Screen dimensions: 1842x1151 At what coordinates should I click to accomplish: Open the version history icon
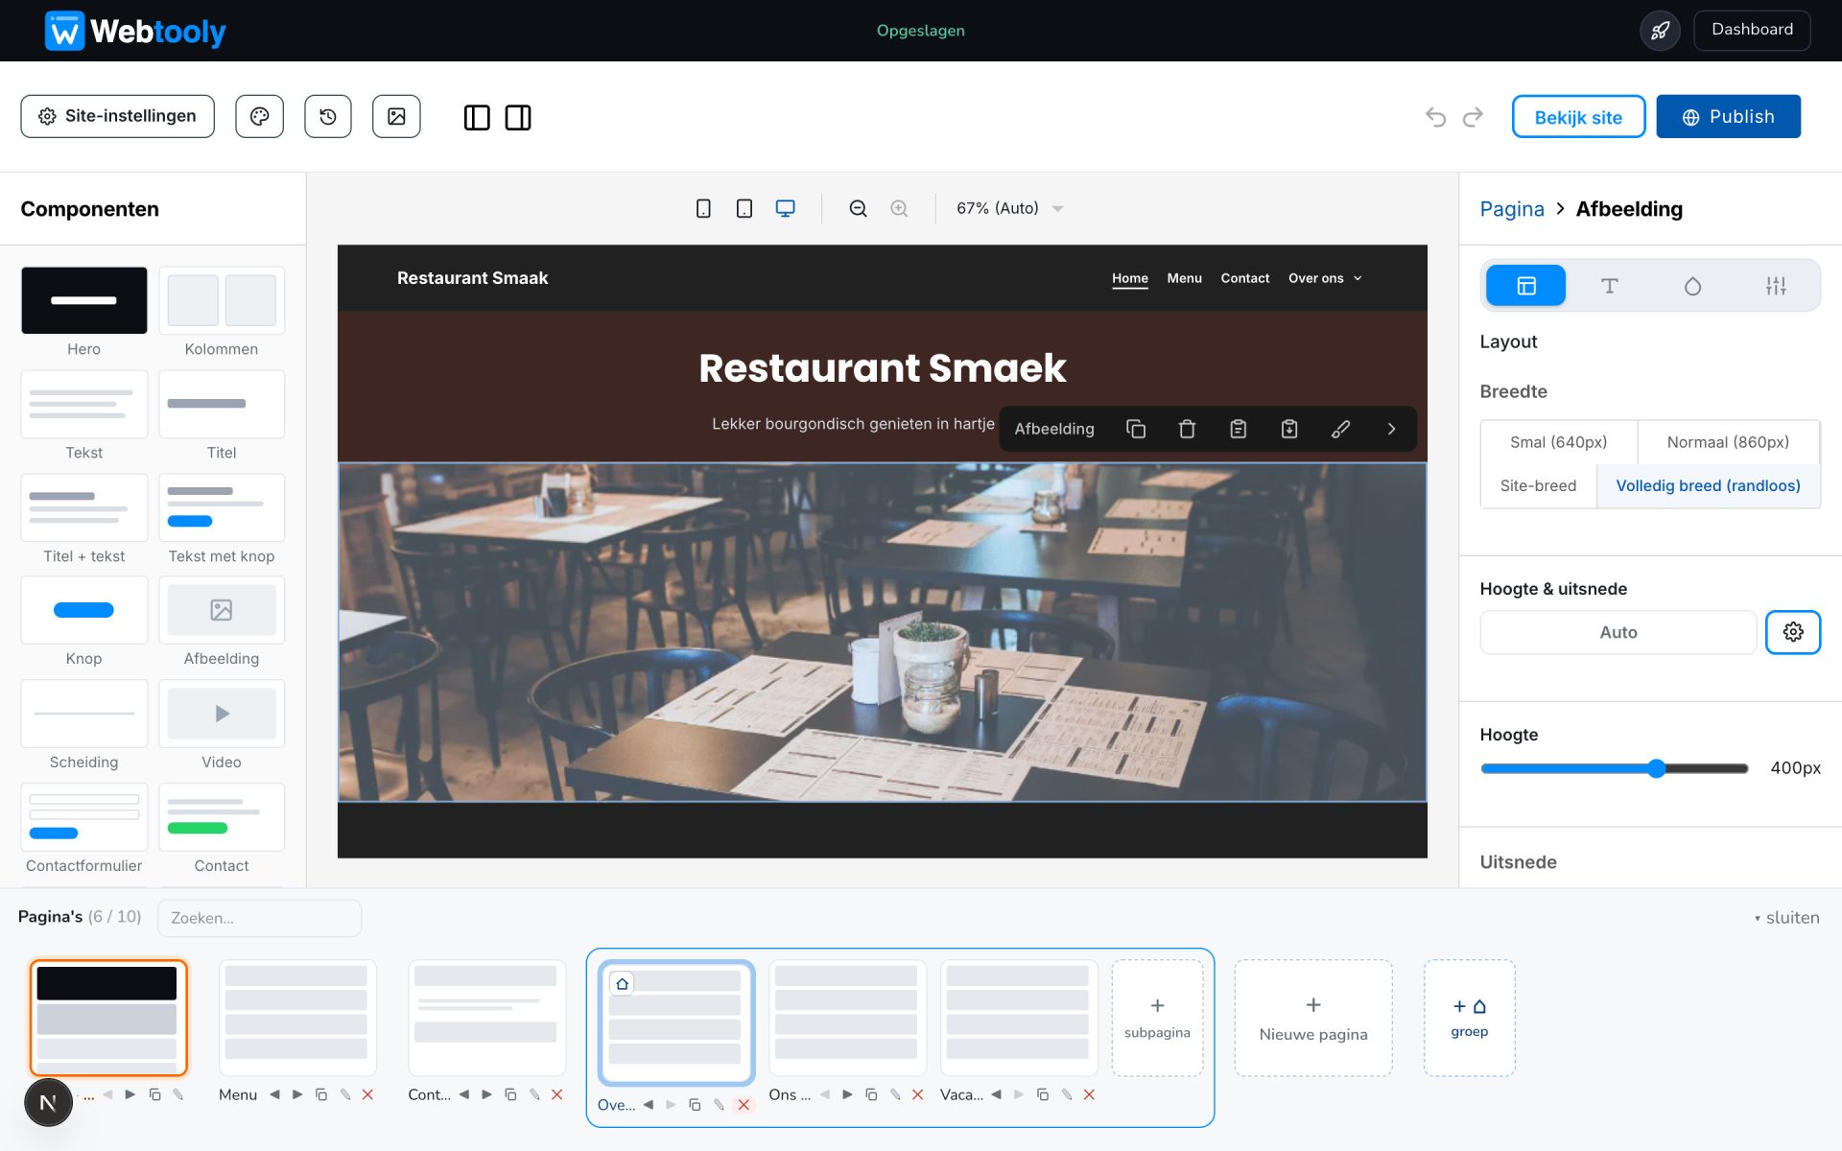pos(328,116)
